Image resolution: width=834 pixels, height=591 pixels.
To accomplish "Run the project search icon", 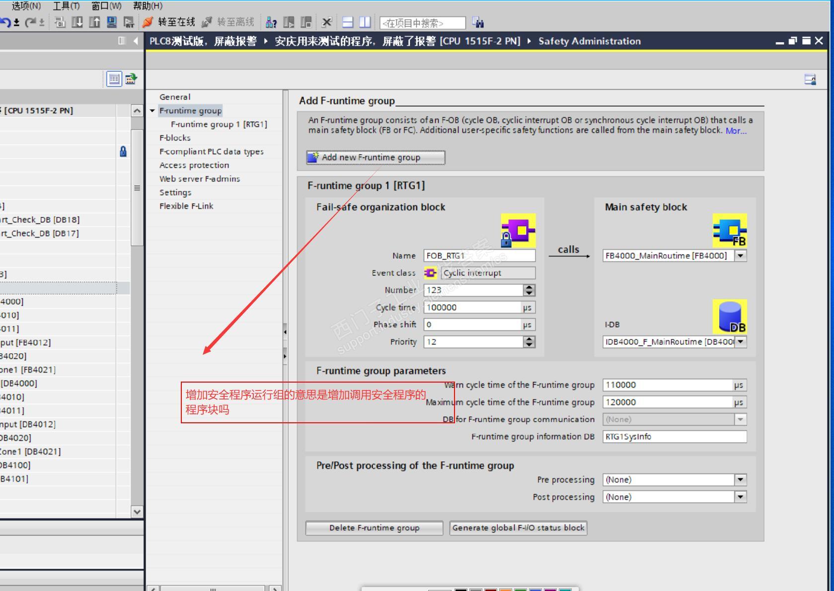I will click(478, 22).
